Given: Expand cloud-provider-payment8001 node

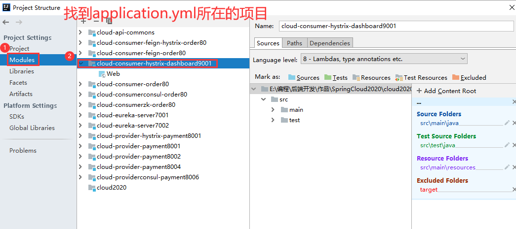Looking at the screenshot, I should (80, 146).
